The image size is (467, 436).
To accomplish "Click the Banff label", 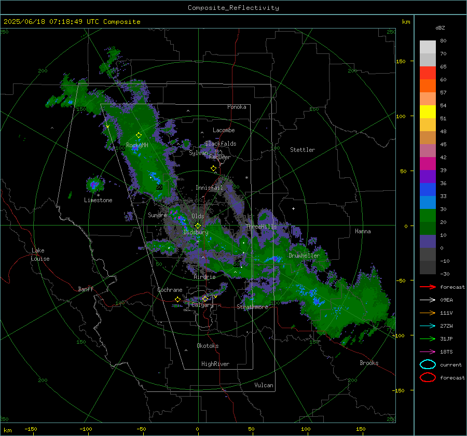I will coord(86,289).
